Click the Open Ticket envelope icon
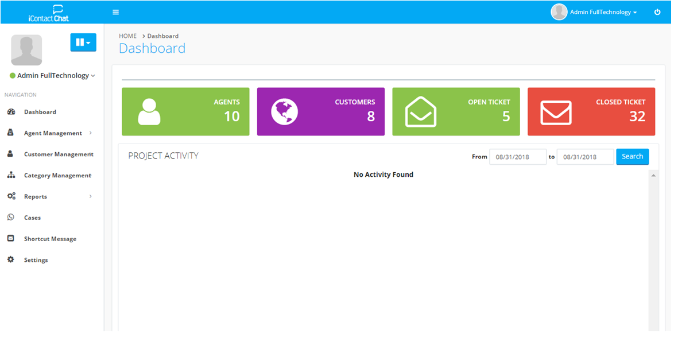The height and width of the screenshot is (337, 674). click(420, 112)
